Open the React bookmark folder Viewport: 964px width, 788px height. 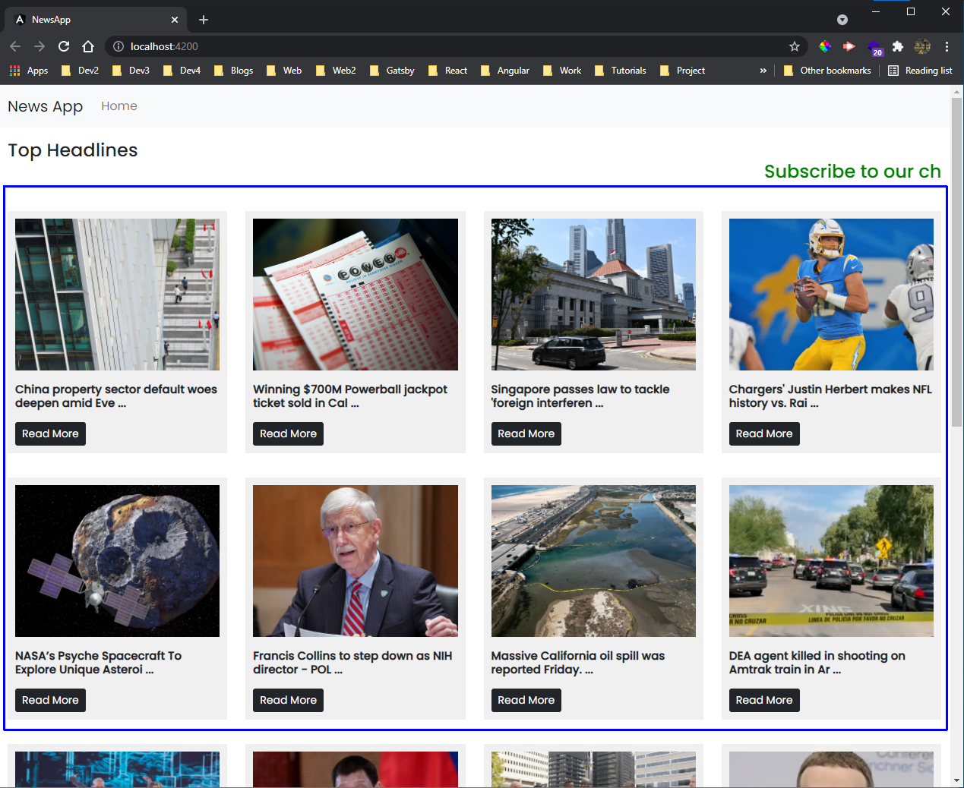coord(448,71)
